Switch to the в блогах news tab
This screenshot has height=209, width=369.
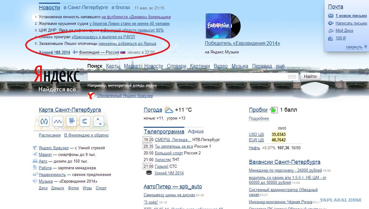[121, 8]
